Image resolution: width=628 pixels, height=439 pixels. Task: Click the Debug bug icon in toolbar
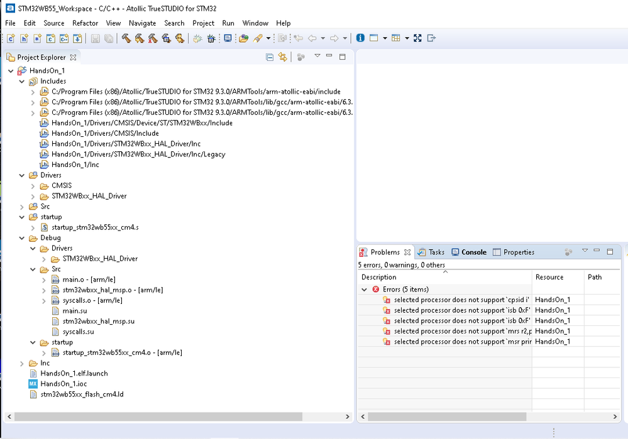click(197, 38)
